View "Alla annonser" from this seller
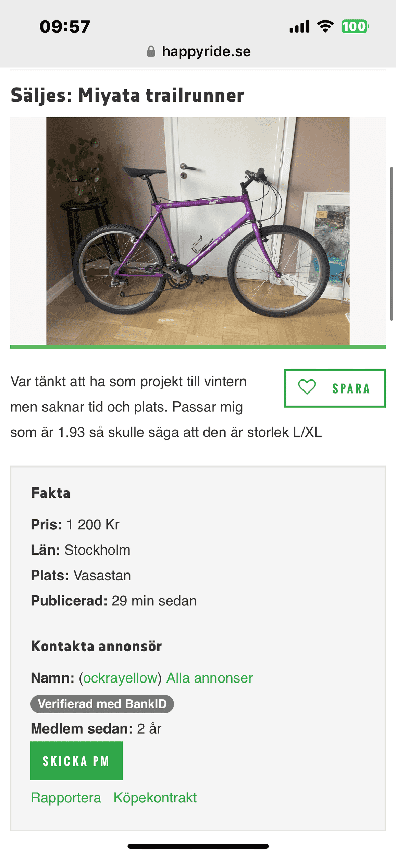The width and height of the screenshot is (396, 857). pos(210,678)
